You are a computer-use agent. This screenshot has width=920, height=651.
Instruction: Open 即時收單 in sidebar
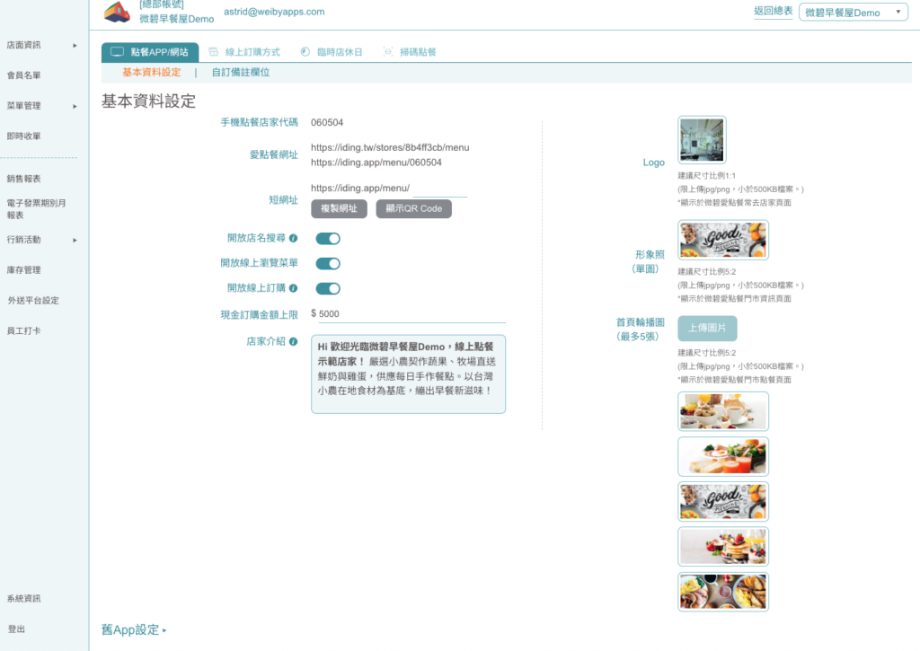(24, 136)
